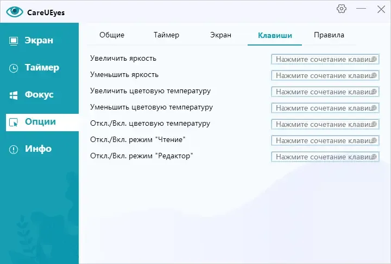The height and width of the screenshot is (264, 391).
Task: Clear the режим "Чтение" hotkey x icon
Action: pyautogui.click(x=374, y=140)
